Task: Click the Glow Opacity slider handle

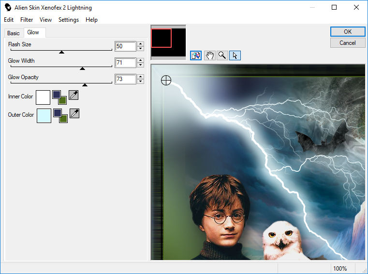Action: point(85,85)
